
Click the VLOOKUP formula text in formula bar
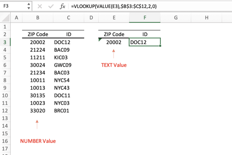pos(110,6)
